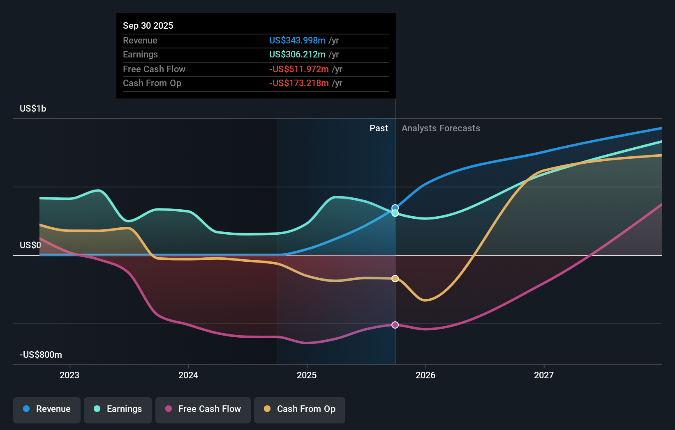Select the Free Cash Flow legend dot icon

tap(169, 409)
